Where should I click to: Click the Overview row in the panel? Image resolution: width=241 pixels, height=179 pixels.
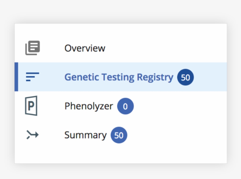[85, 48]
